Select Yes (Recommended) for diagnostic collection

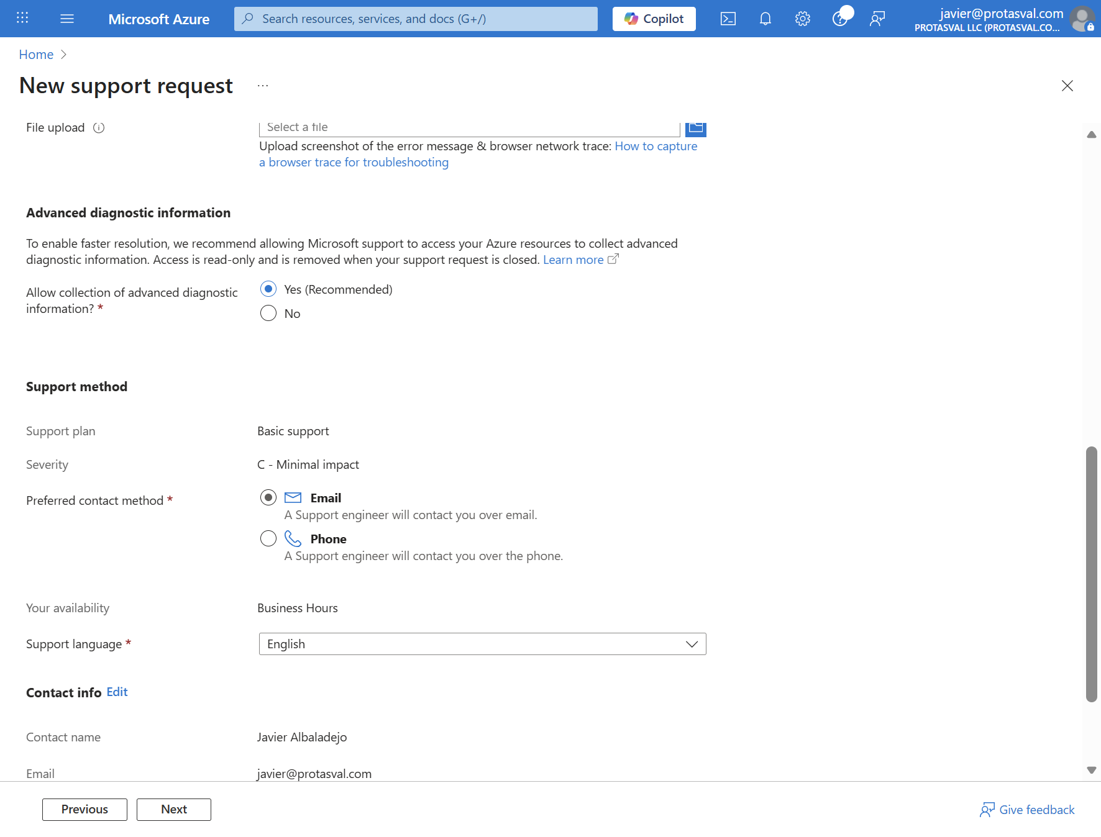coord(268,289)
